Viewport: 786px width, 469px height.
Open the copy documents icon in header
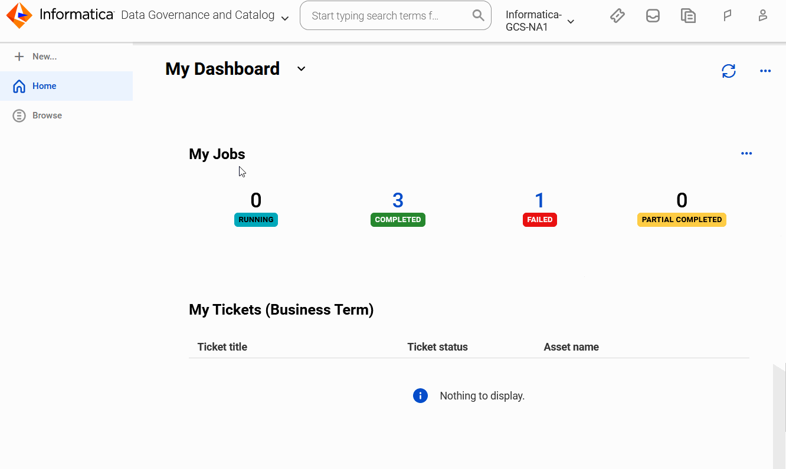tap(688, 16)
